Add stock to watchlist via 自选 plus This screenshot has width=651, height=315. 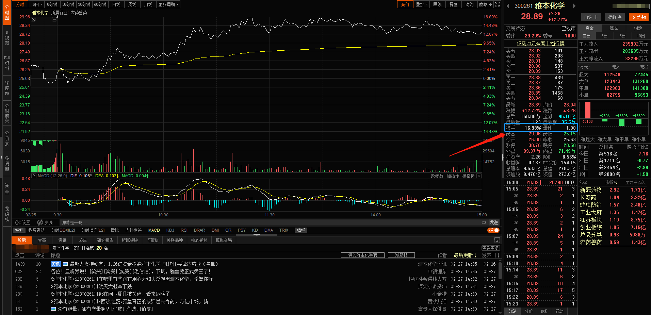(591, 17)
